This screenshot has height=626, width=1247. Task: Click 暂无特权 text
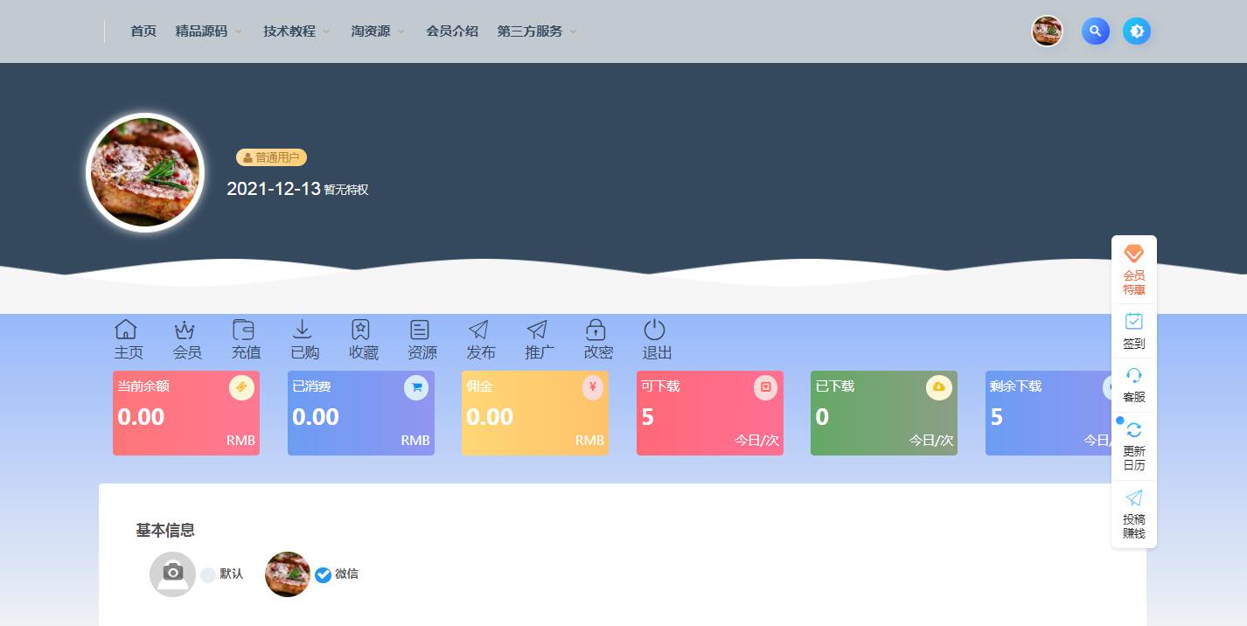pos(346,190)
